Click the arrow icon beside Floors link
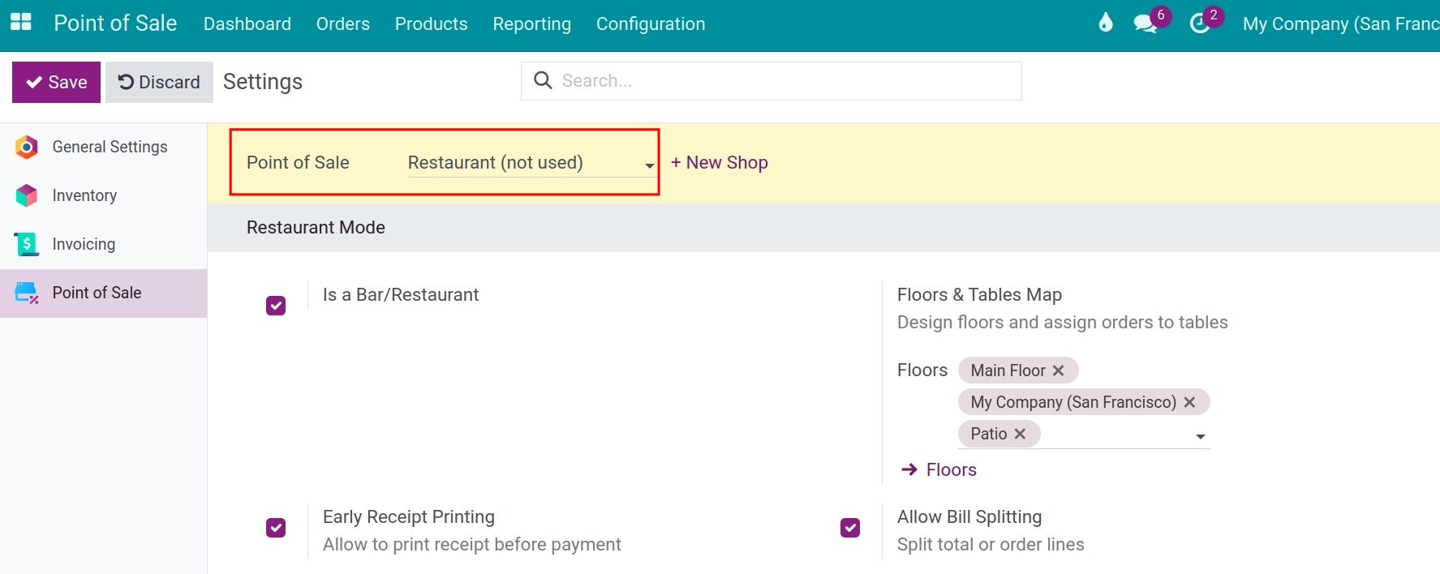 909,469
